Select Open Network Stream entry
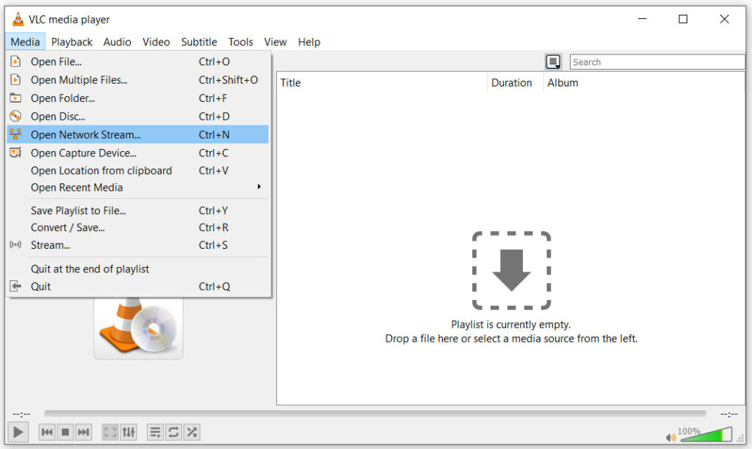 click(x=137, y=134)
